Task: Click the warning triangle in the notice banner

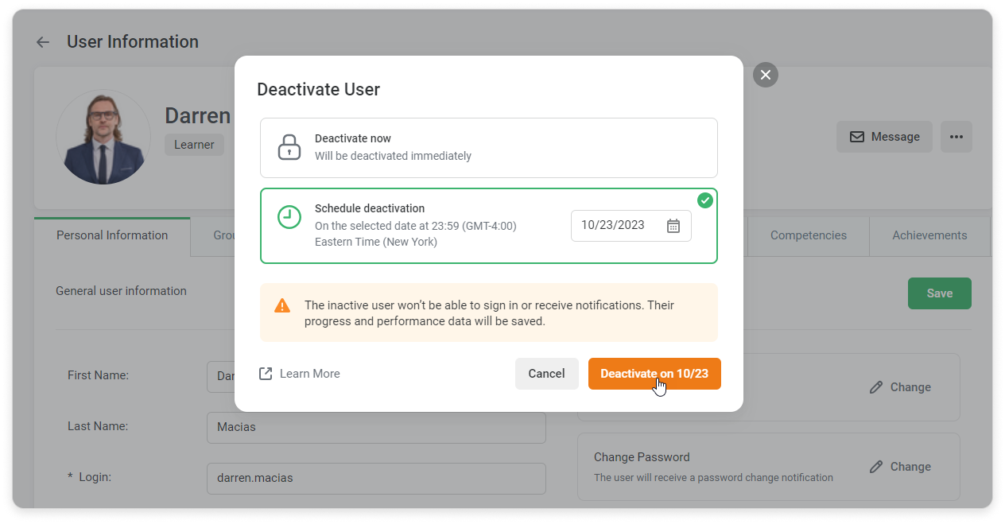Action: pos(282,305)
